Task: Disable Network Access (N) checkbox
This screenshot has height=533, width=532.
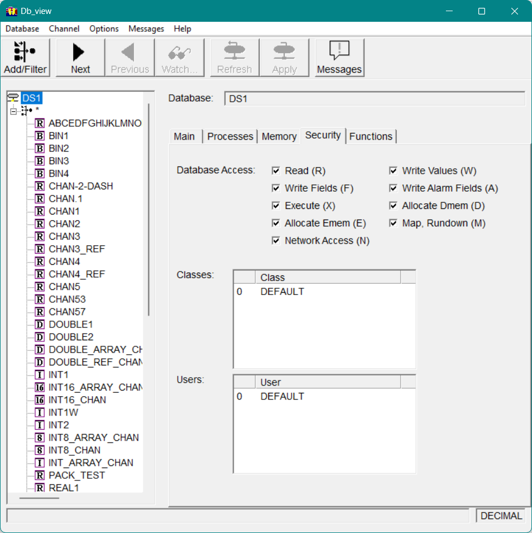Action: click(275, 241)
